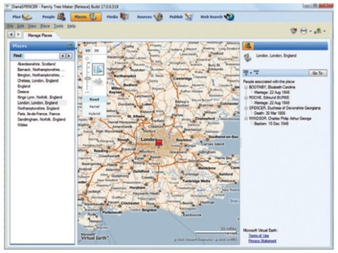Open the Media workspace

coord(117,17)
